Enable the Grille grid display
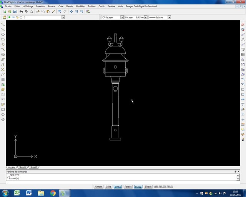Viewport: 246px width, 197px height. point(108,187)
